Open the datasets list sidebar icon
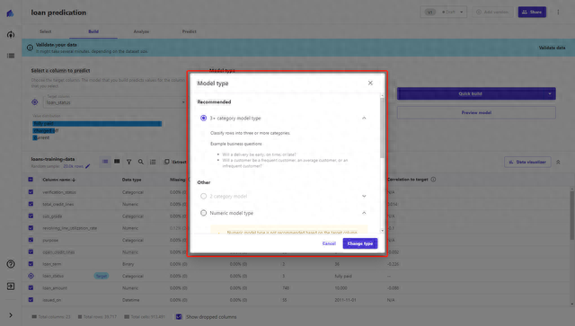The height and width of the screenshot is (326, 575). click(11, 56)
